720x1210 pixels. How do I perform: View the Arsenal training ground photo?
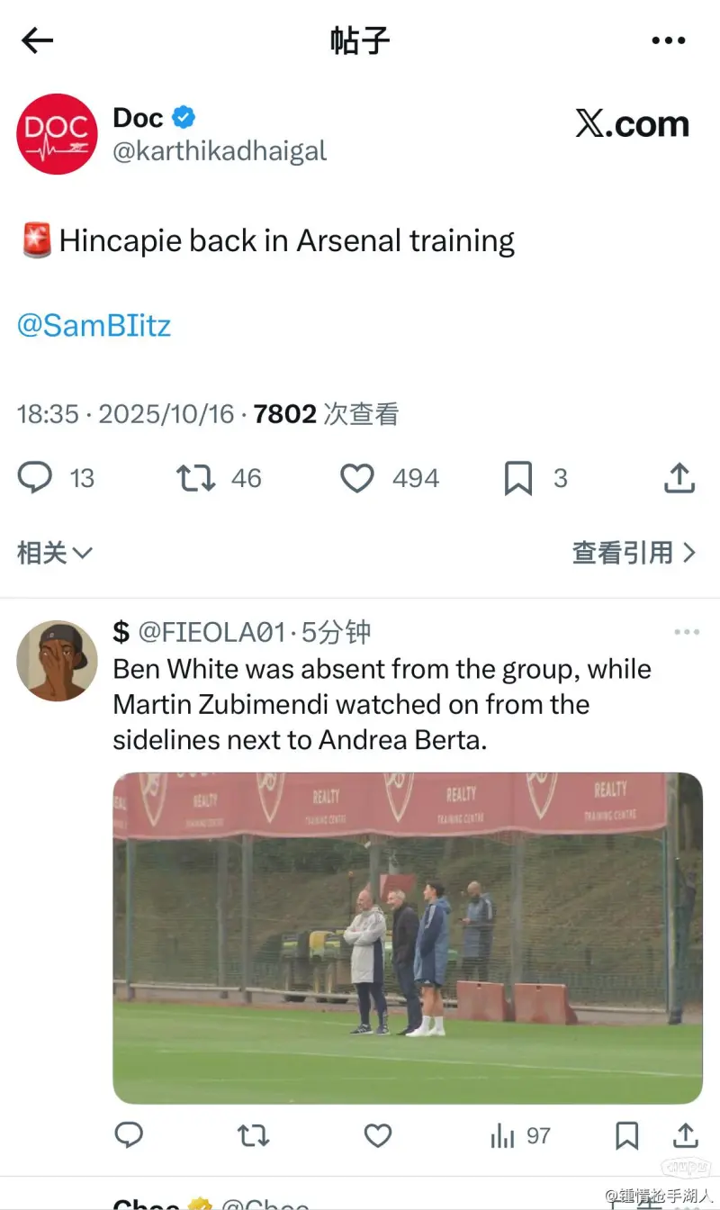(x=408, y=938)
